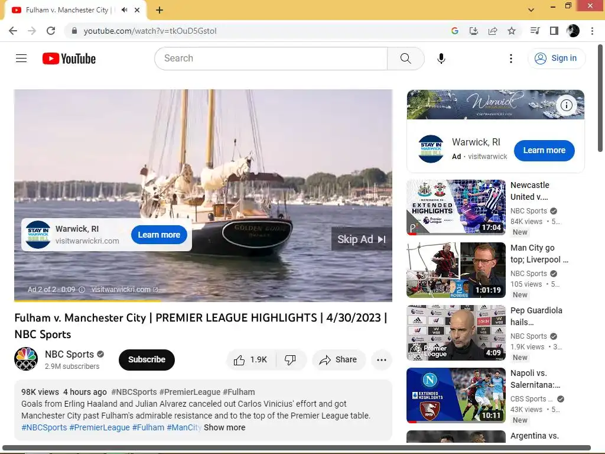Open the Napoli vs. Salernitana thumbnail

456,395
